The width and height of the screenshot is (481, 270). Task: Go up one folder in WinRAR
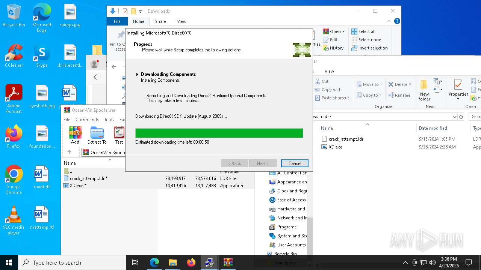tap(69, 152)
